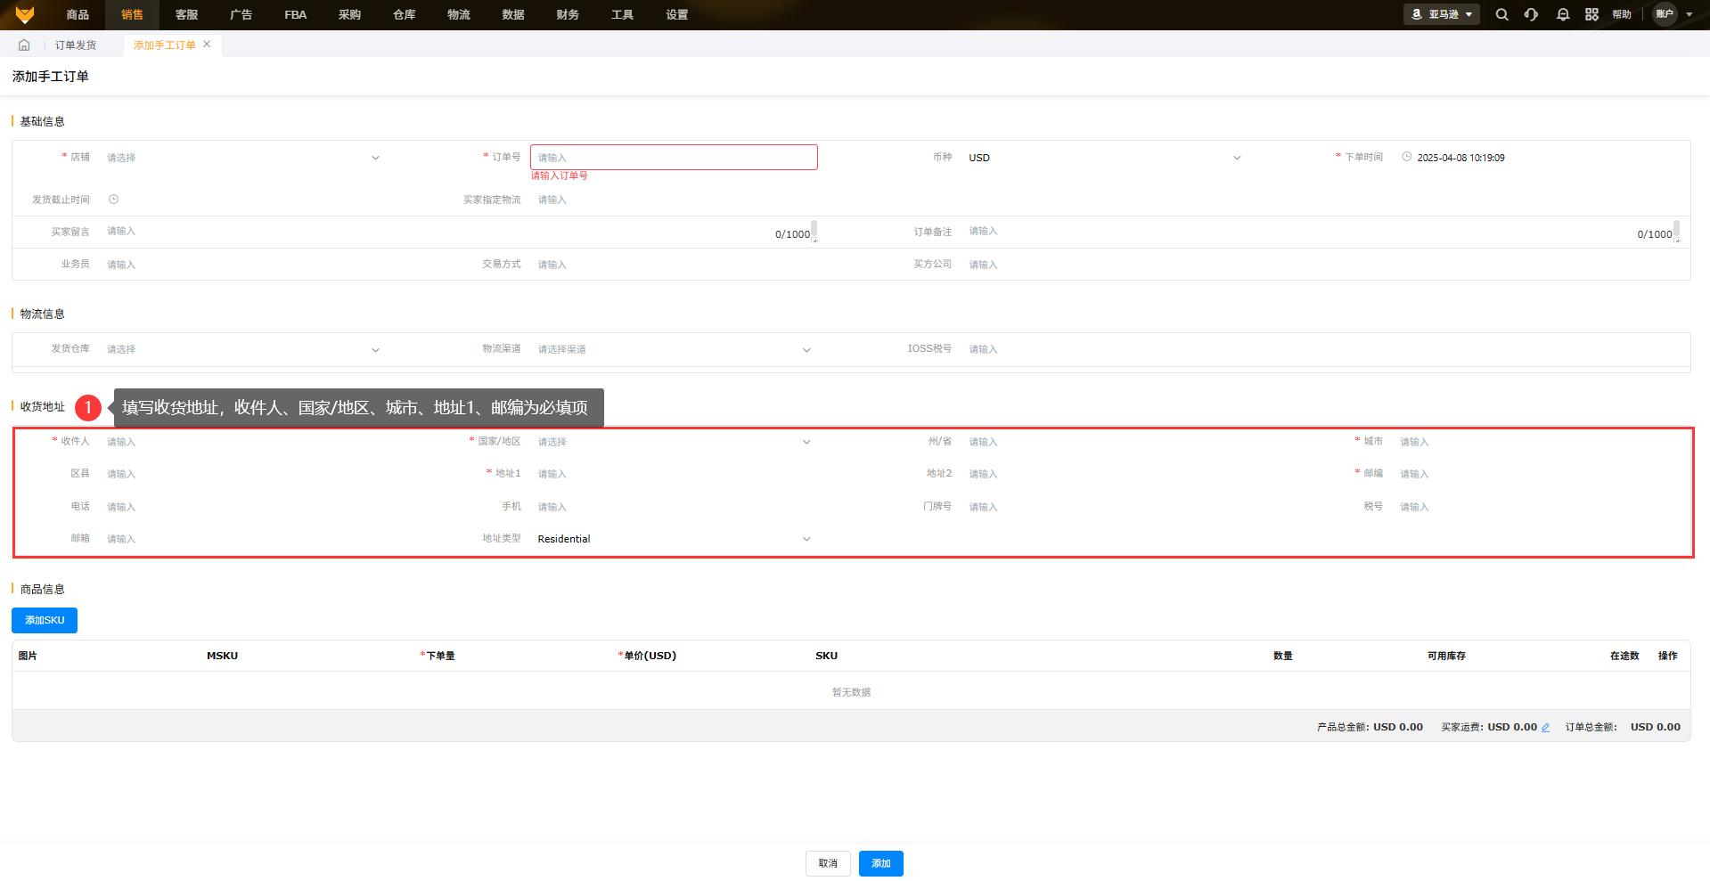Click the 地址1 input field

tap(674, 474)
